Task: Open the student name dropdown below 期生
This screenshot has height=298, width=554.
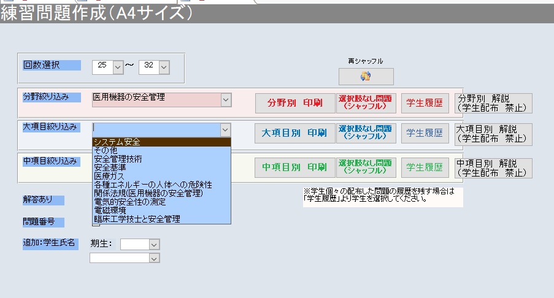Action: point(154,258)
